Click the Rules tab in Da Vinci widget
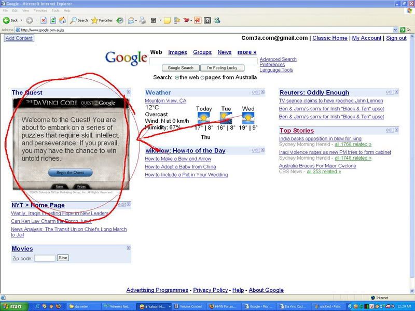Image resolution: width=415 pixels, height=311 pixels. click(60, 187)
